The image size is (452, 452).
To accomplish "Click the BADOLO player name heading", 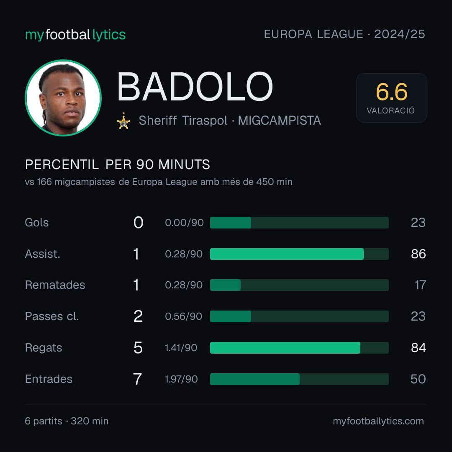I will click(195, 87).
